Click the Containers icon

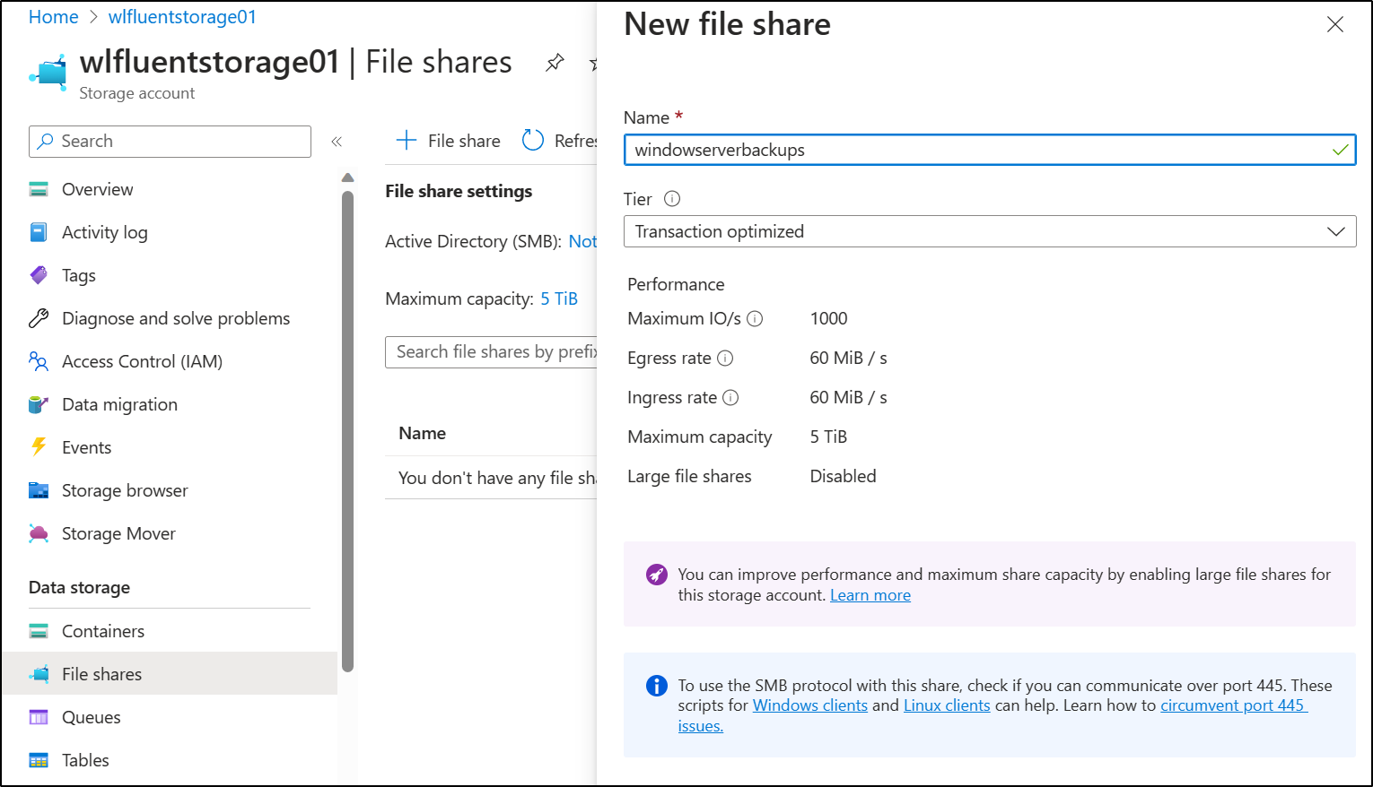click(x=39, y=631)
